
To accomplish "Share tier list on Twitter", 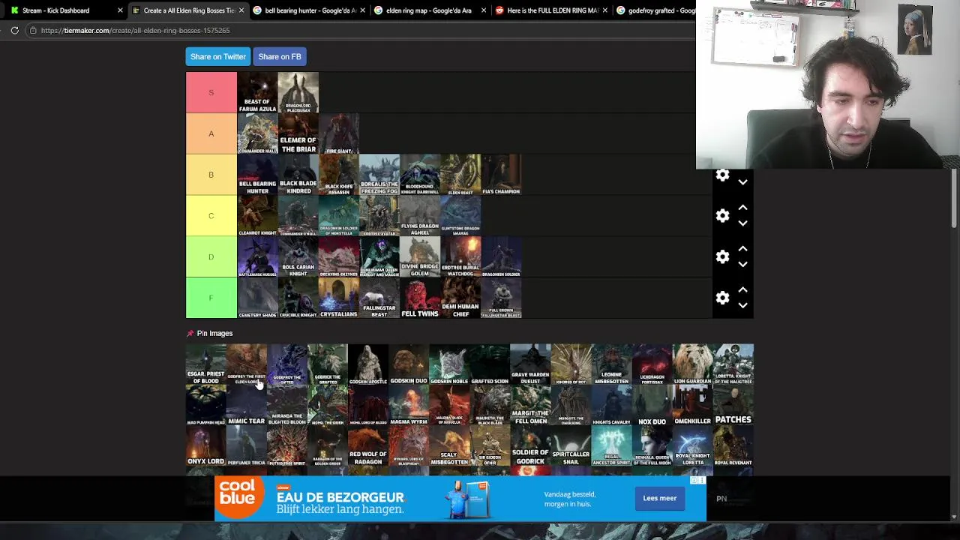I will coord(218,56).
